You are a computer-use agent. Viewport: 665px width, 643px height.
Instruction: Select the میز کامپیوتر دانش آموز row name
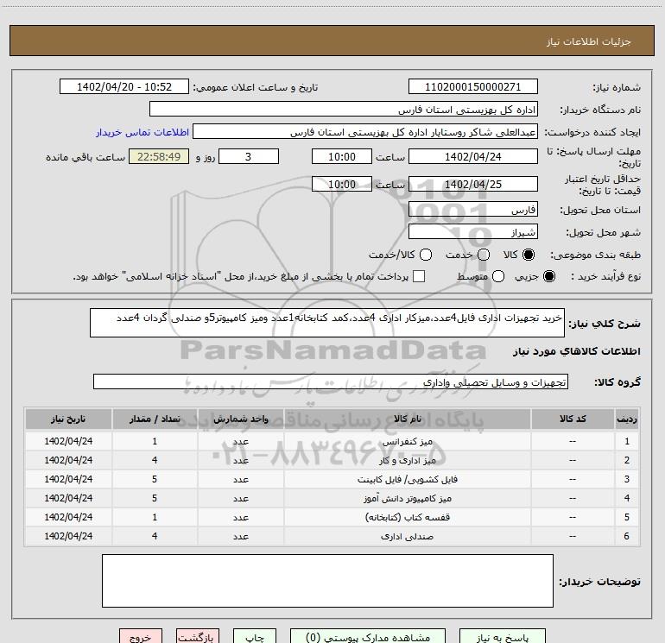[x=407, y=499]
